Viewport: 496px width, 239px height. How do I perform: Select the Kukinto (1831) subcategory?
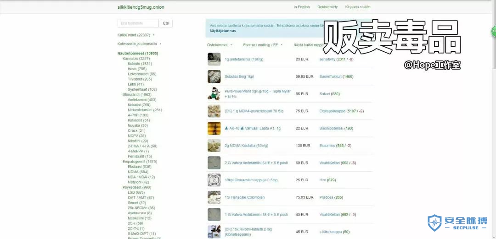pos(140,64)
